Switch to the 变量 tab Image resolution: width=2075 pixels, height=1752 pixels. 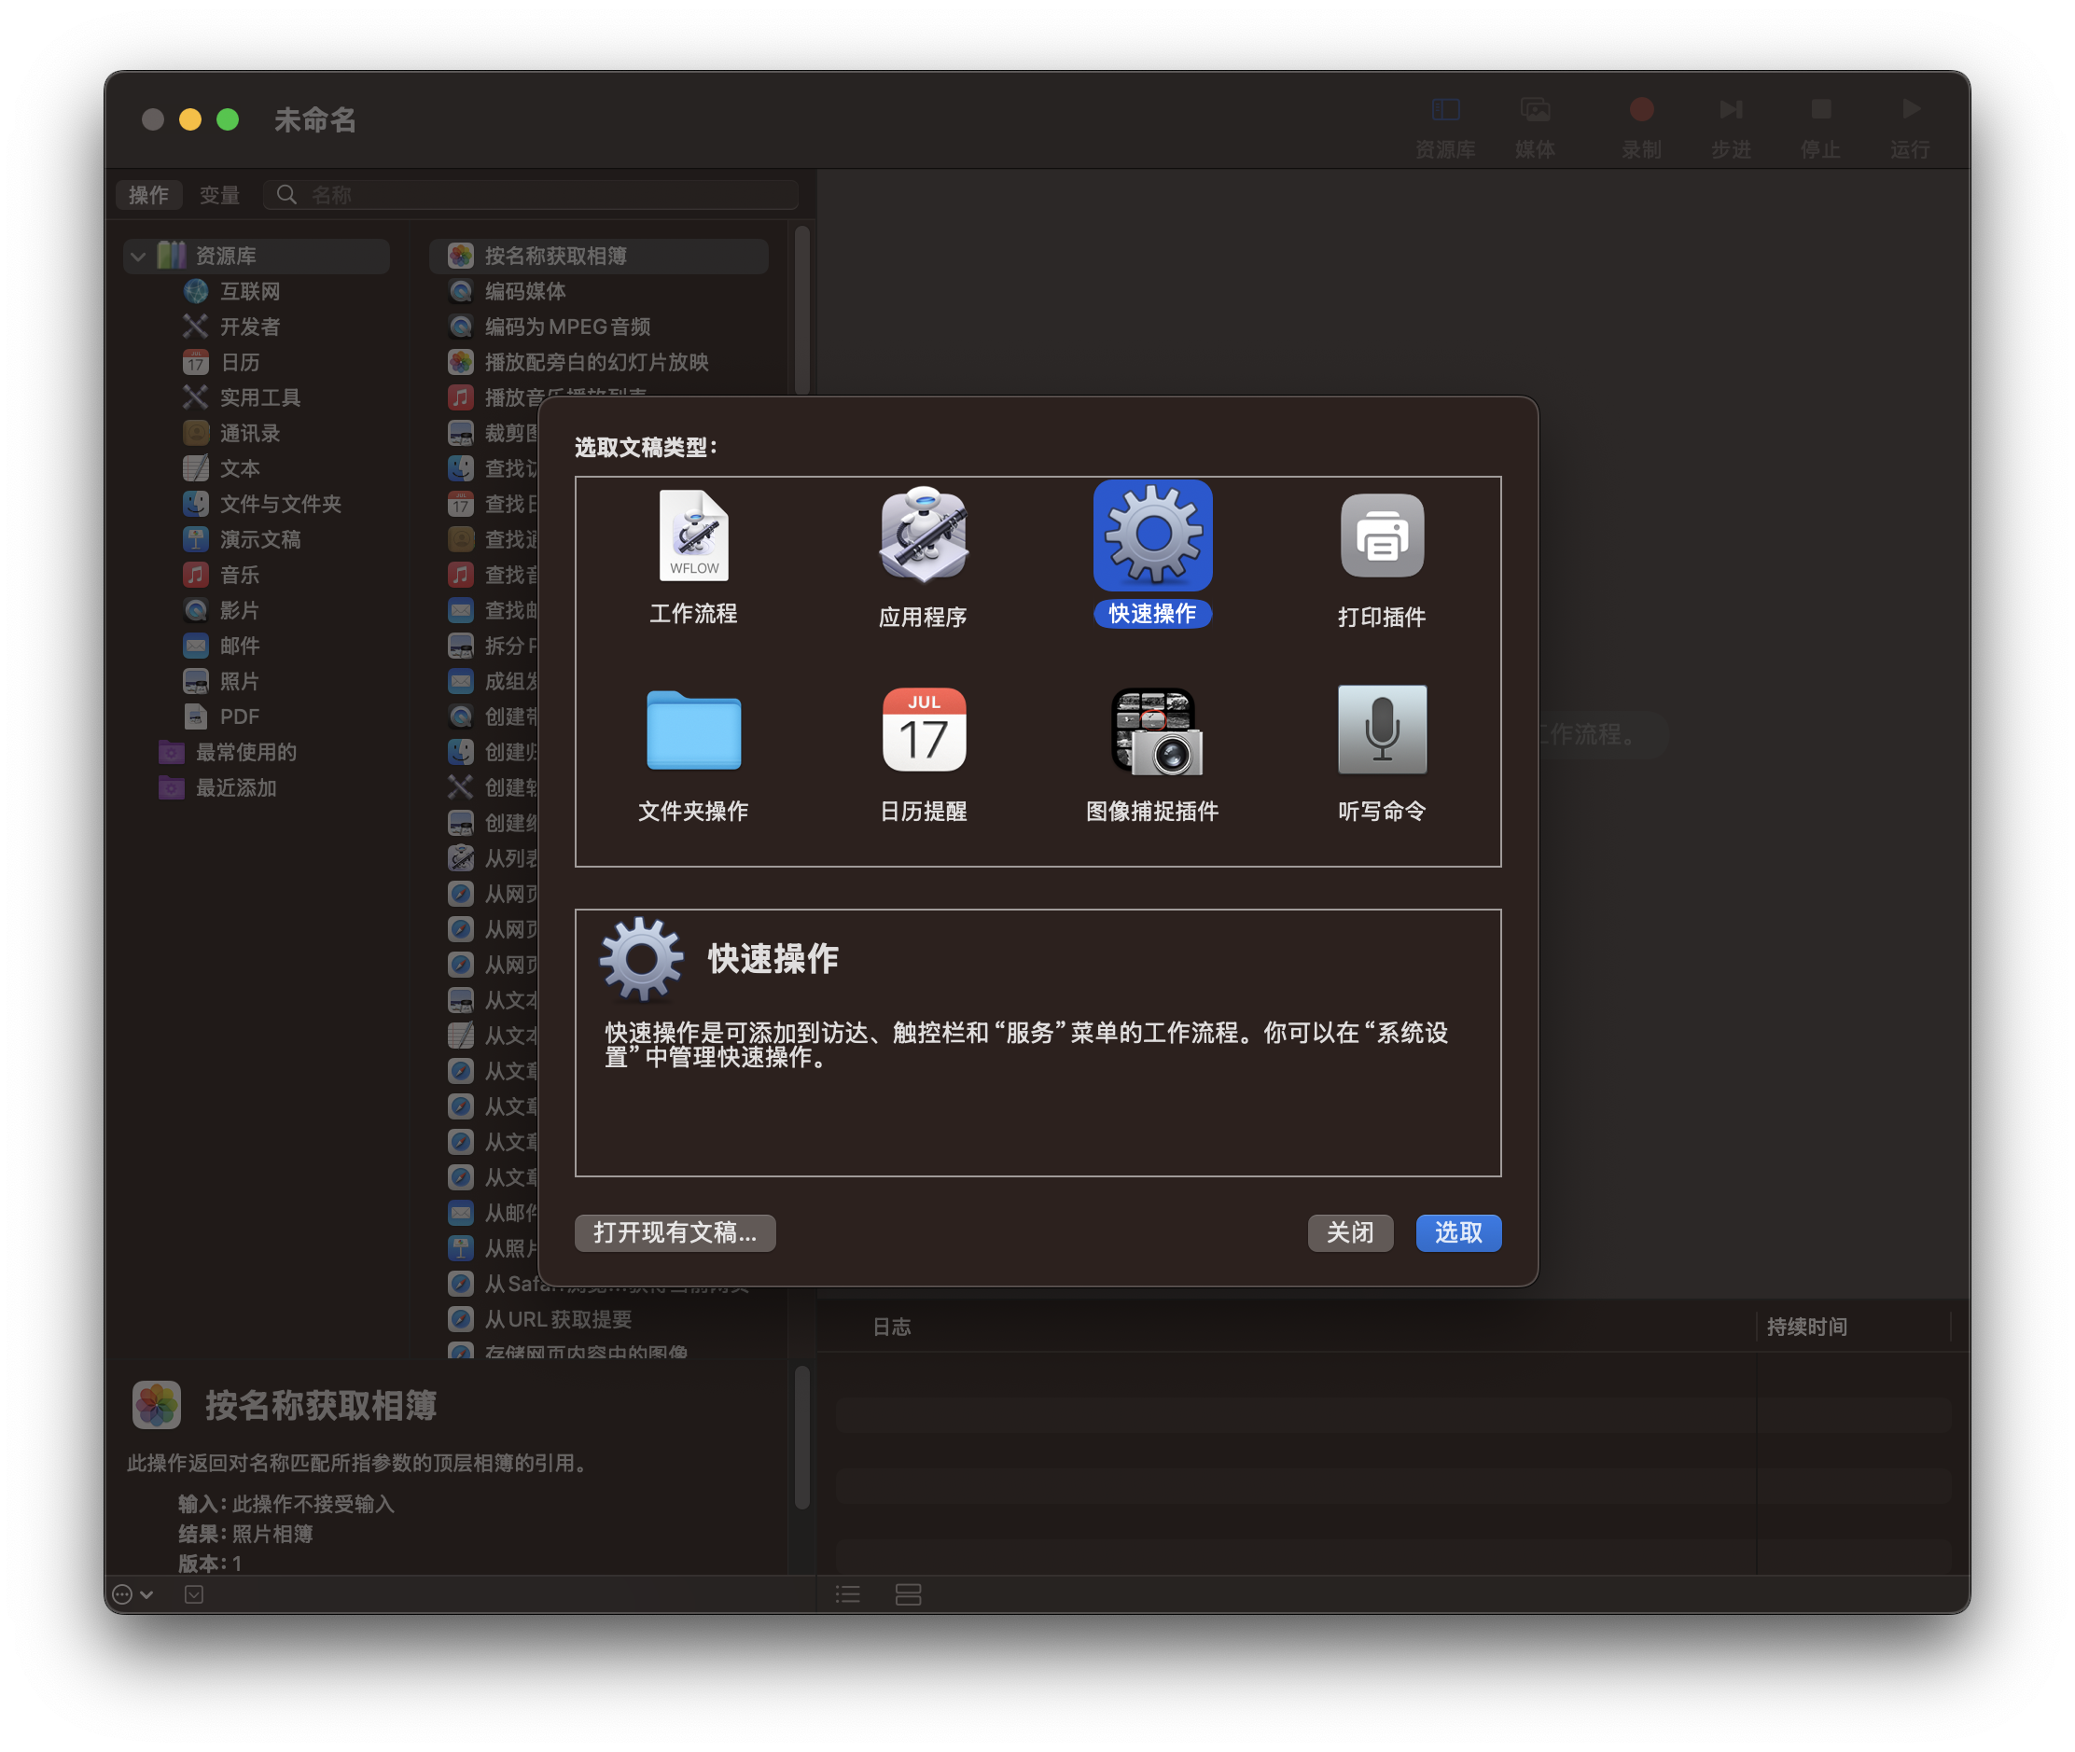(220, 195)
